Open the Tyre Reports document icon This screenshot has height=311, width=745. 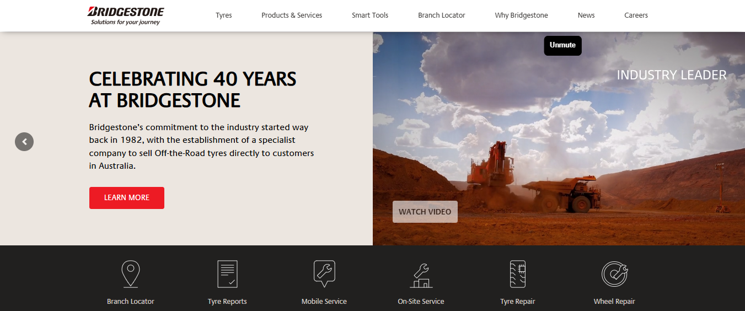click(227, 274)
